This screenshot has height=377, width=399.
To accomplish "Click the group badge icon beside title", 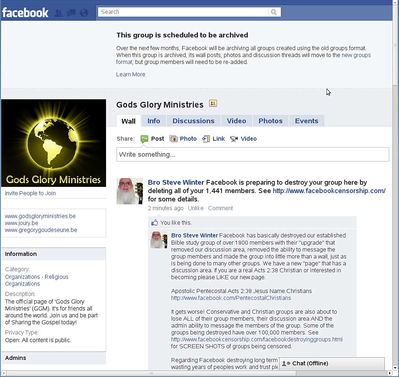I will point(213,103).
